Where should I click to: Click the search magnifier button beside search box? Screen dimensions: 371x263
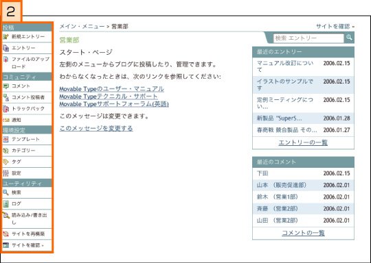pyautogui.click(x=349, y=38)
